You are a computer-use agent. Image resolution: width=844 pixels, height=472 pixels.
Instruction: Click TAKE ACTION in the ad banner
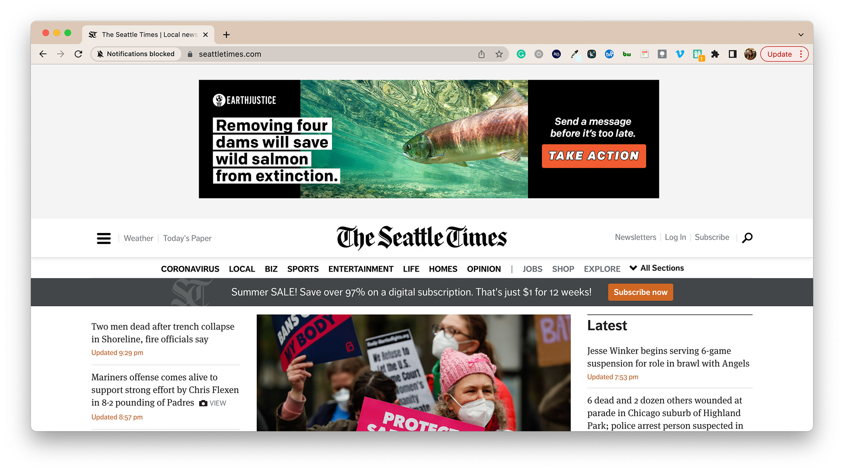tap(594, 156)
